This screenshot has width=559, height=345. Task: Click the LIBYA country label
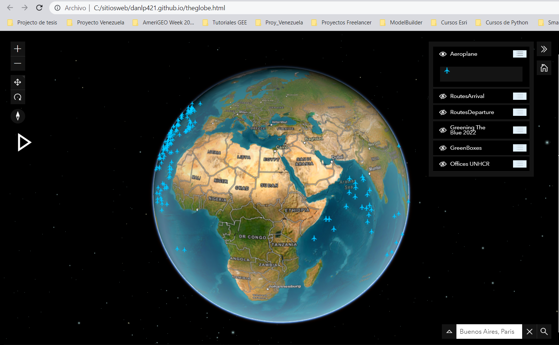(244, 157)
